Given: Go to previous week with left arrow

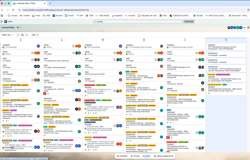Looking at the screenshot, I should tap(18, 35).
